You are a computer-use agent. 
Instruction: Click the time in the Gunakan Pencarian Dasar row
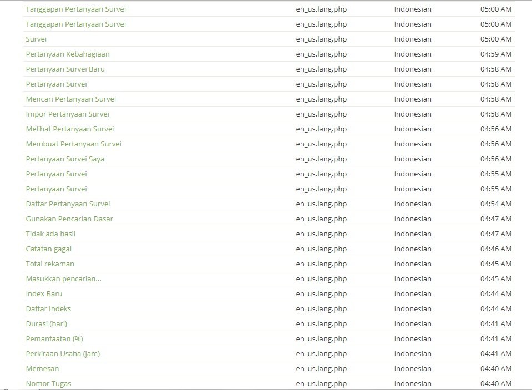[496, 219]
